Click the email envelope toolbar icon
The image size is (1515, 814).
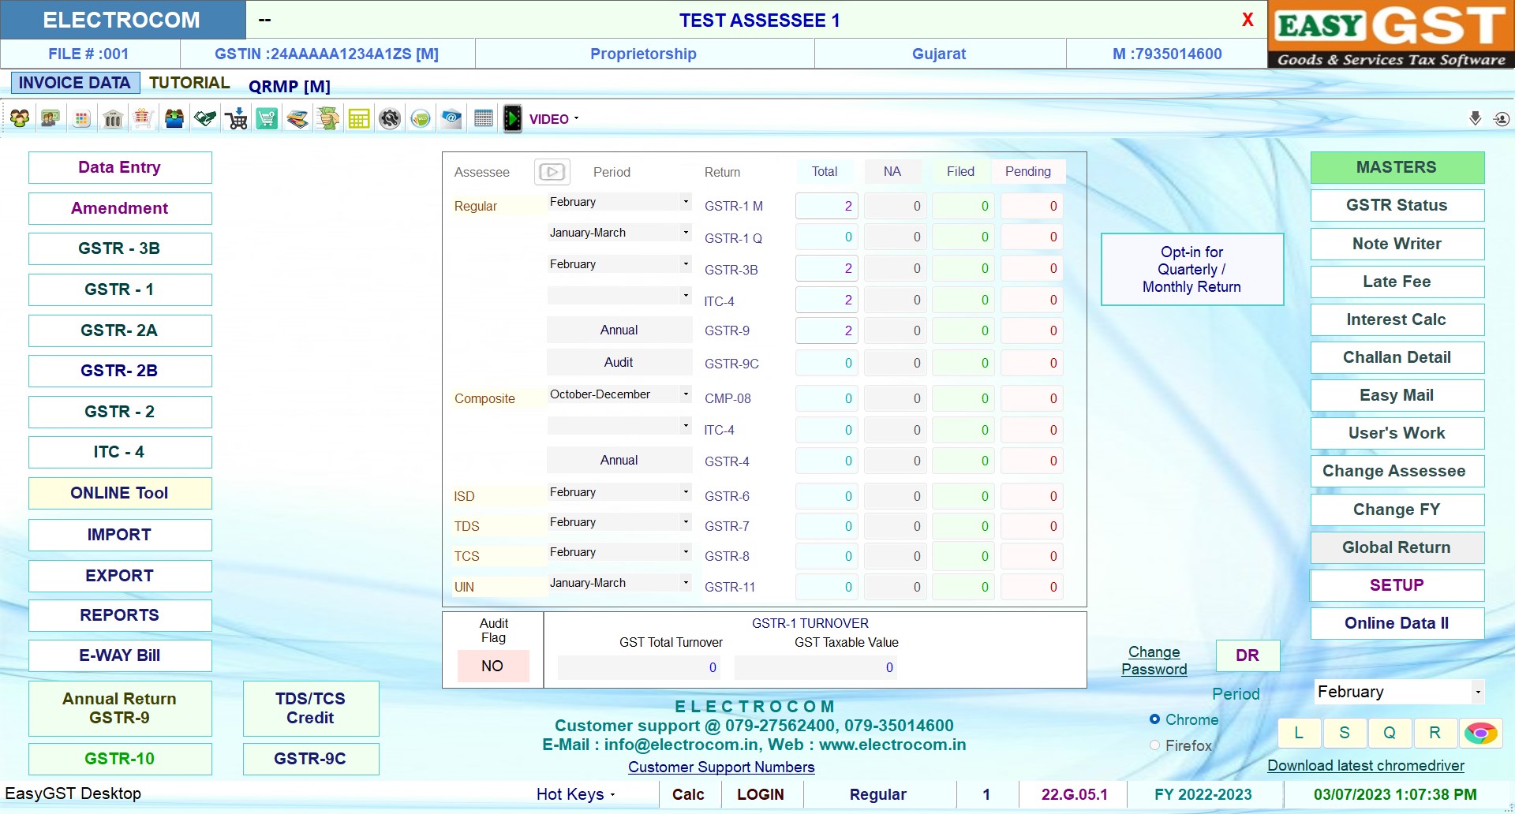(451, 119)
